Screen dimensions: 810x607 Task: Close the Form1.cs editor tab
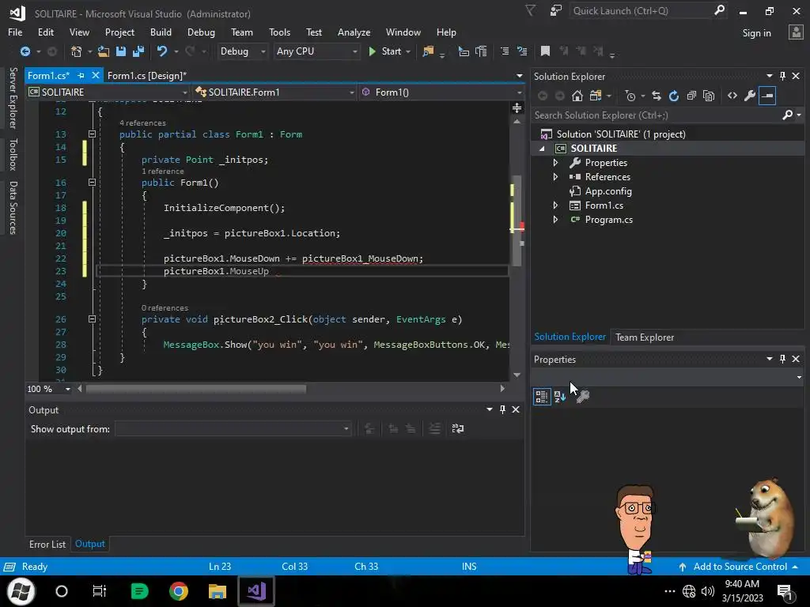coord(95,75)
